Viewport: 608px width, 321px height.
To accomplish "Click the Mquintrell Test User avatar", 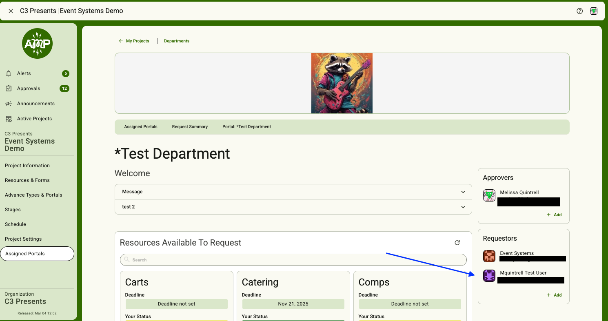I will pyautogui.click(x=489, y=276).
